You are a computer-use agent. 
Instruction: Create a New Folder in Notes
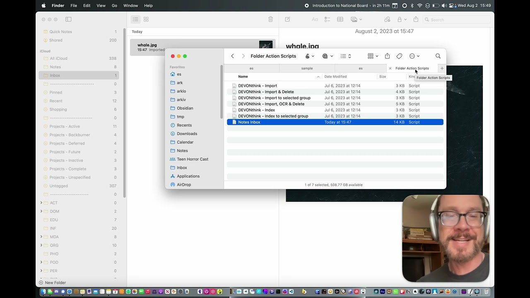click(52, 283)
